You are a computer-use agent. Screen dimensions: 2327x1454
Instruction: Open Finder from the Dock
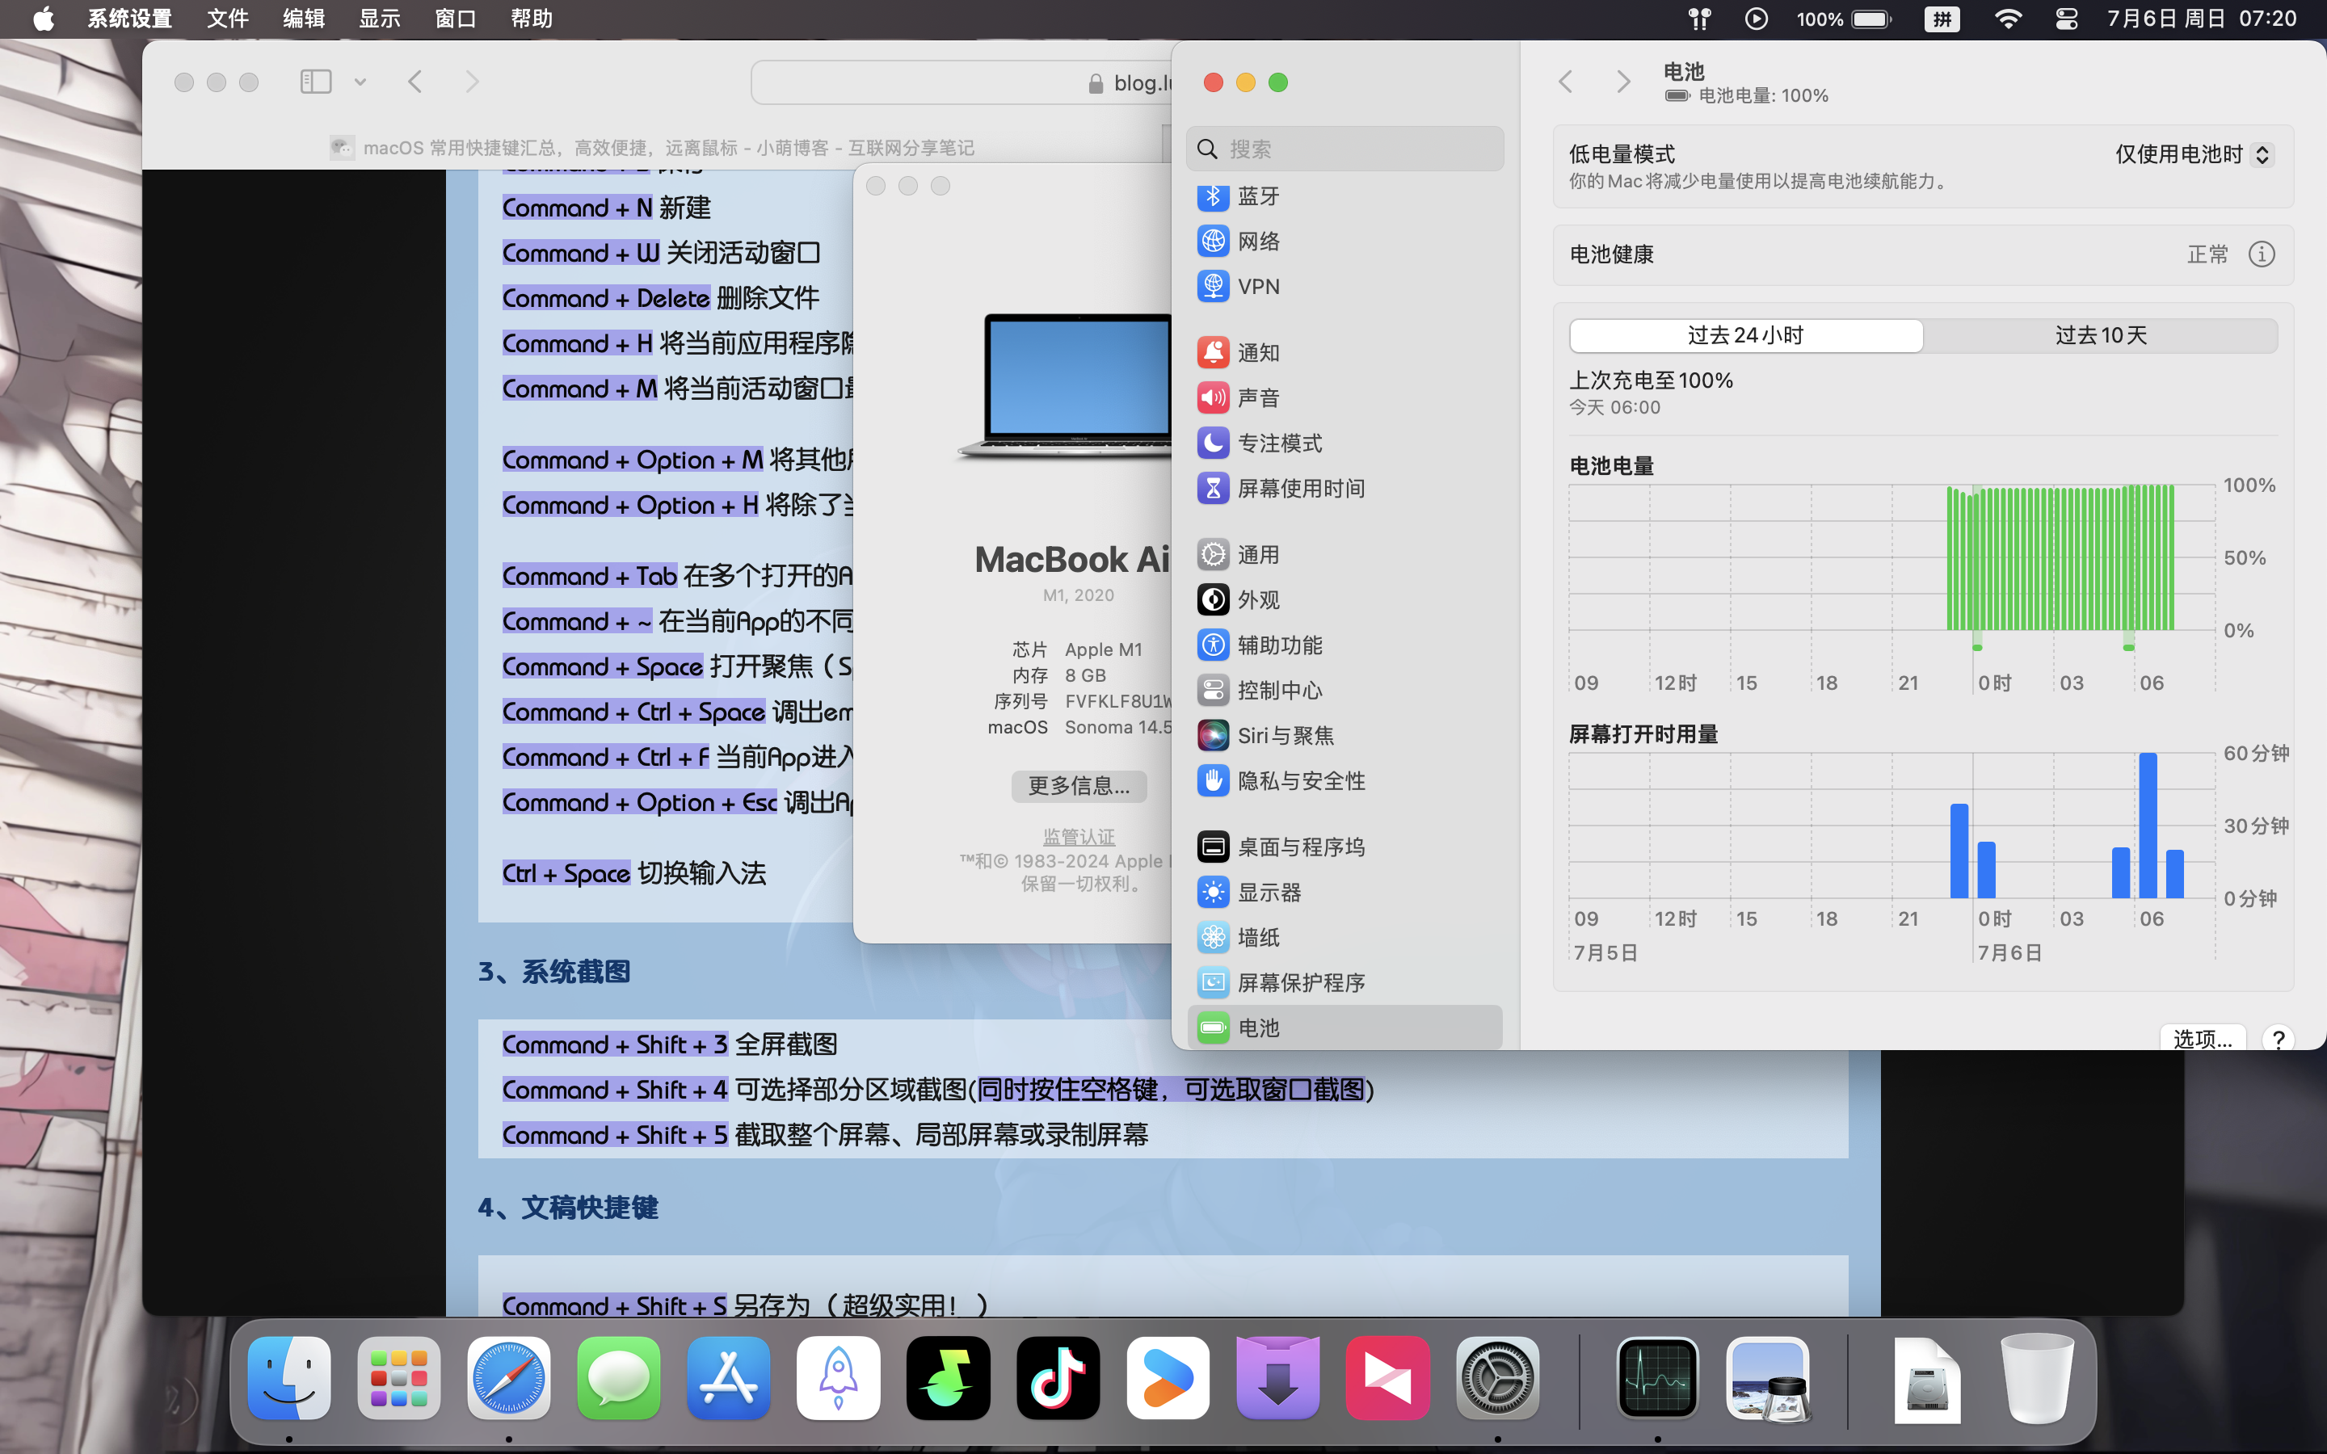tap(289, 1378)
